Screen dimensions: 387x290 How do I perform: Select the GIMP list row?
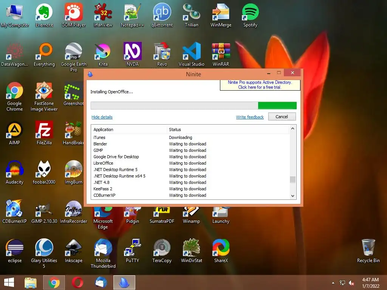(190, 150)
